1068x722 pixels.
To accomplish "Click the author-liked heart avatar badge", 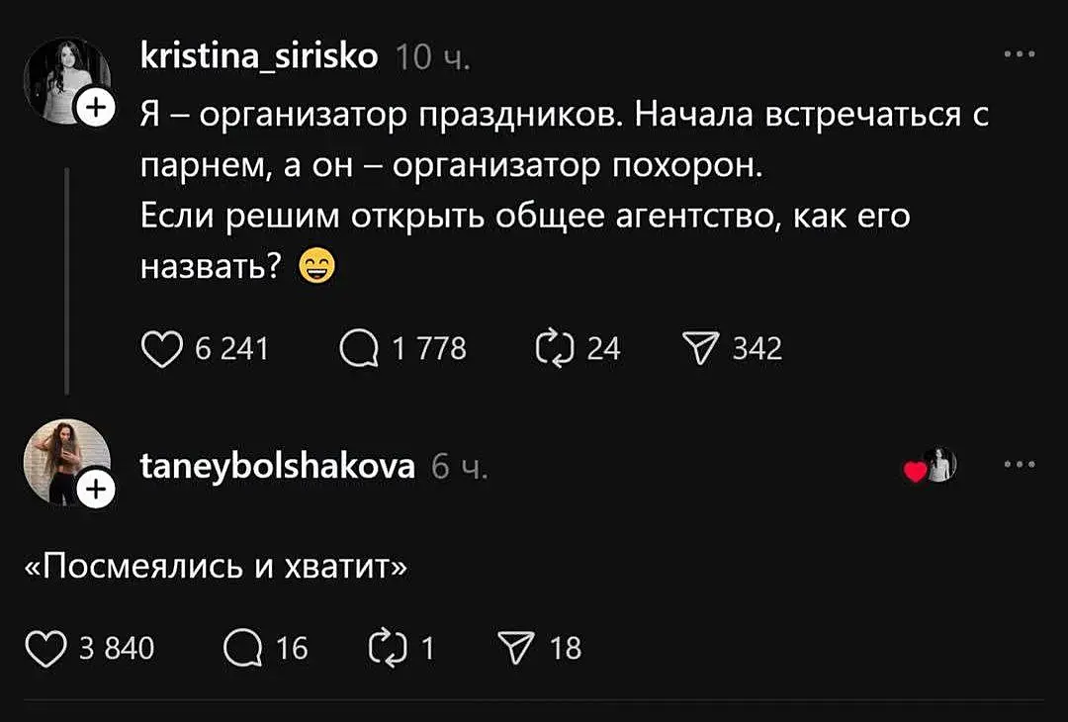I will pyautogui.click(x=933, y=466).
